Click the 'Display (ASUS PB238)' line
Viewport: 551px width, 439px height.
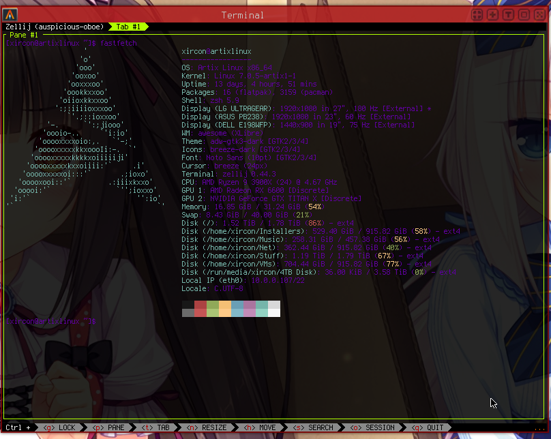point(296,117)
